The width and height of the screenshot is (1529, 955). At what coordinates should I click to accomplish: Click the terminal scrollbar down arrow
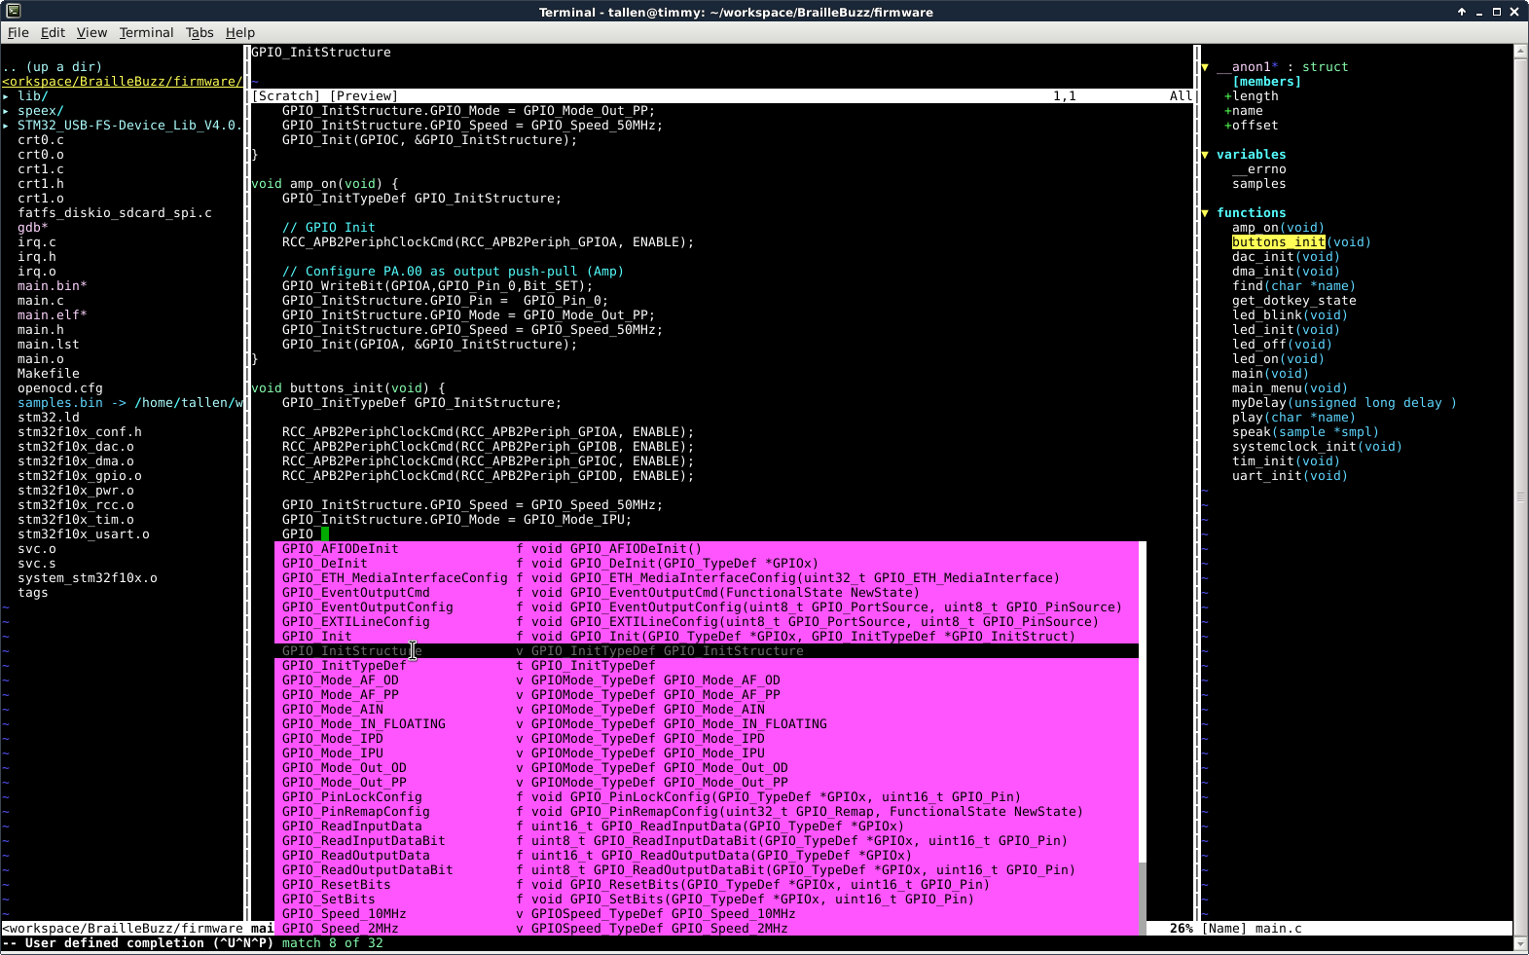click(x=1520, y=944)
